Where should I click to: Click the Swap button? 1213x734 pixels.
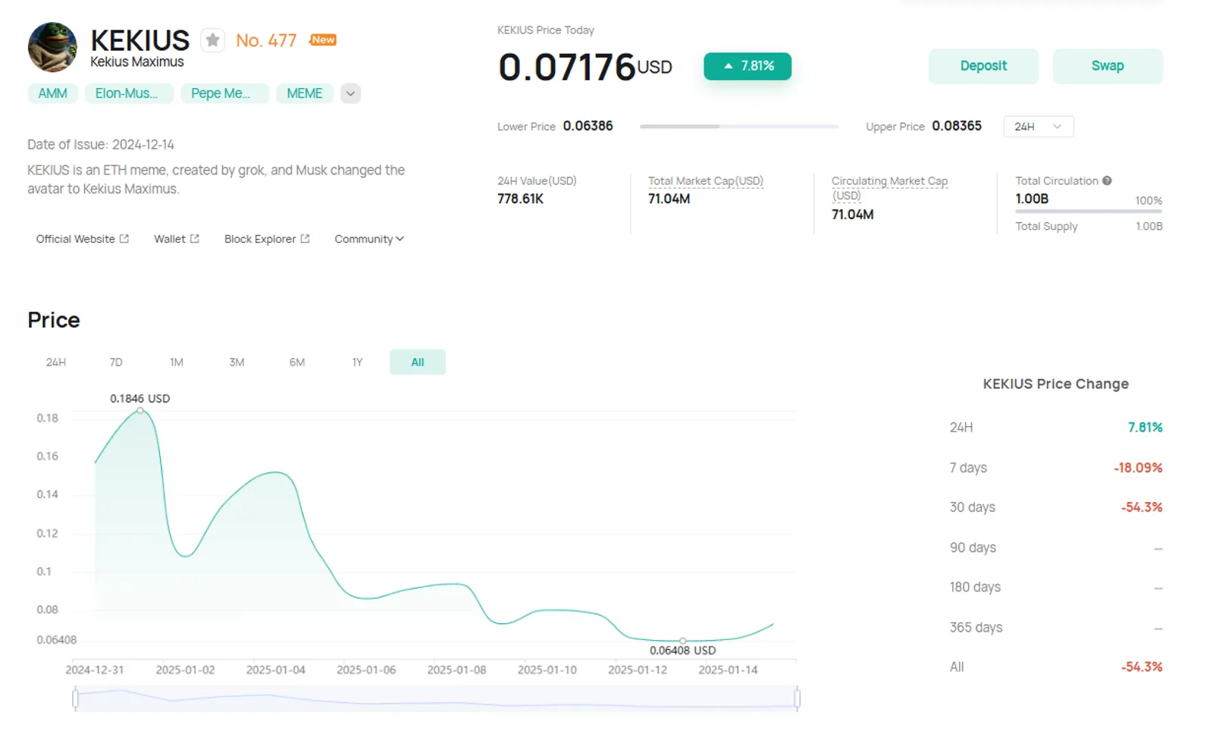tap(1108, 66)
